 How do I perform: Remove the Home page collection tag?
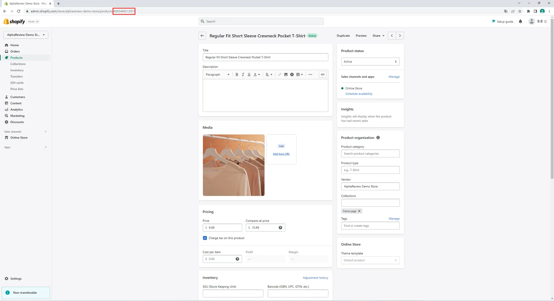point(359,211)
